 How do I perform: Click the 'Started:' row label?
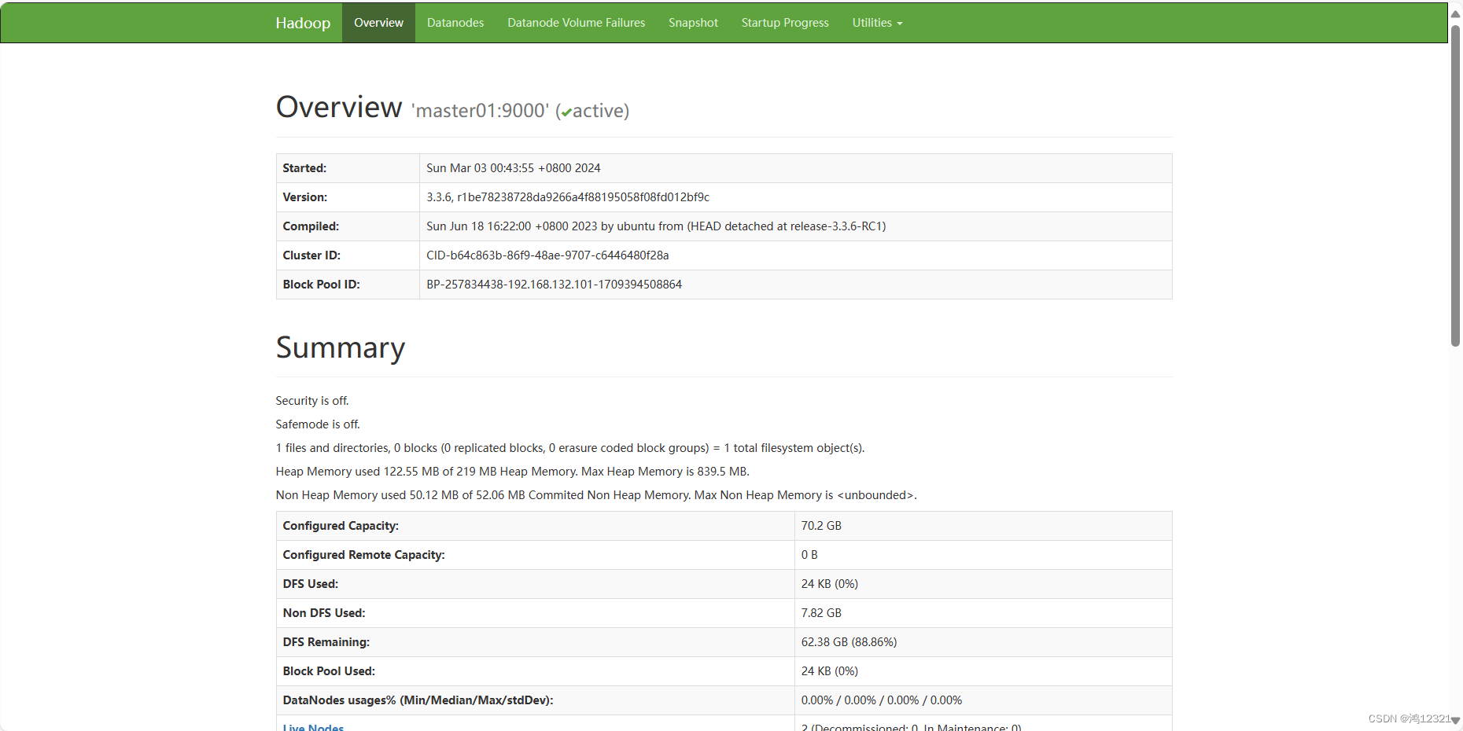tap(304, 168)
